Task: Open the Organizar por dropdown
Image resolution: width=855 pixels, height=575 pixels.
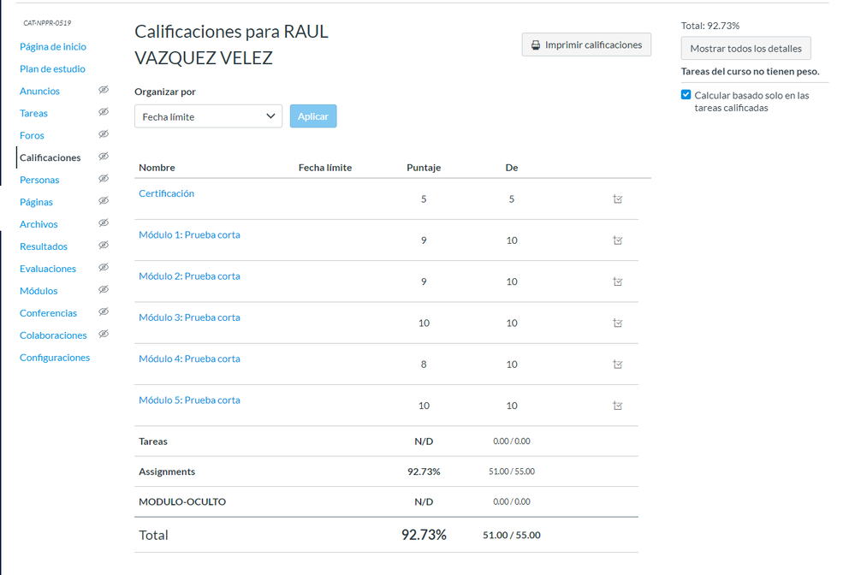Action: point(208,116)
